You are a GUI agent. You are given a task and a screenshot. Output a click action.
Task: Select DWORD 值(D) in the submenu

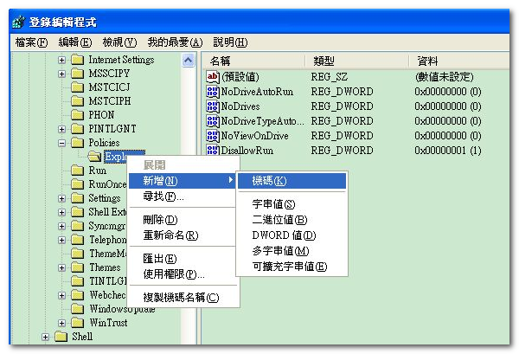tap(284, 235)
